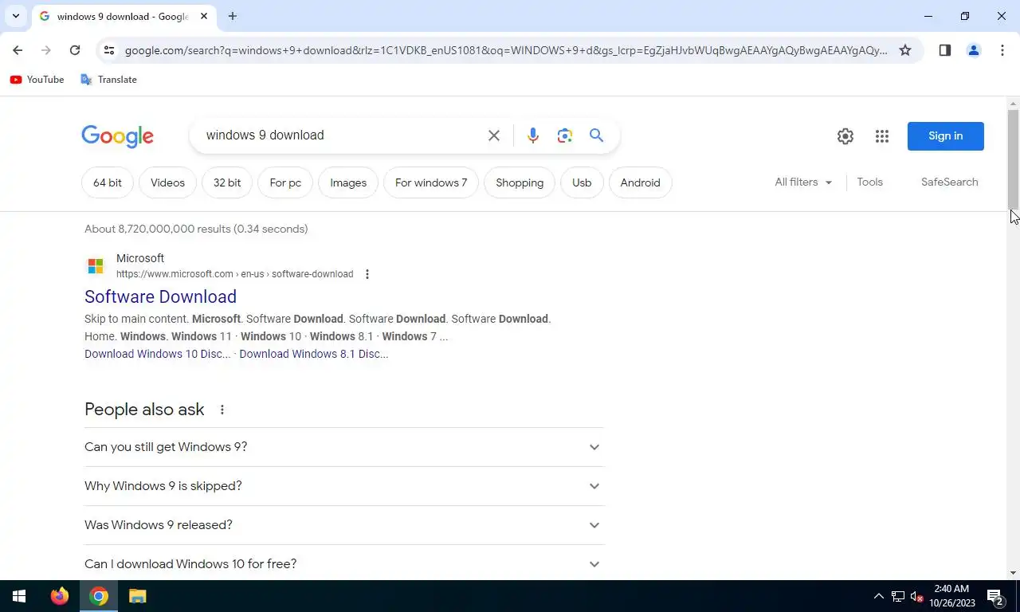Select the Images filter chip
This screenshot has height=612, width=1020.
click(x=348, y=182)
